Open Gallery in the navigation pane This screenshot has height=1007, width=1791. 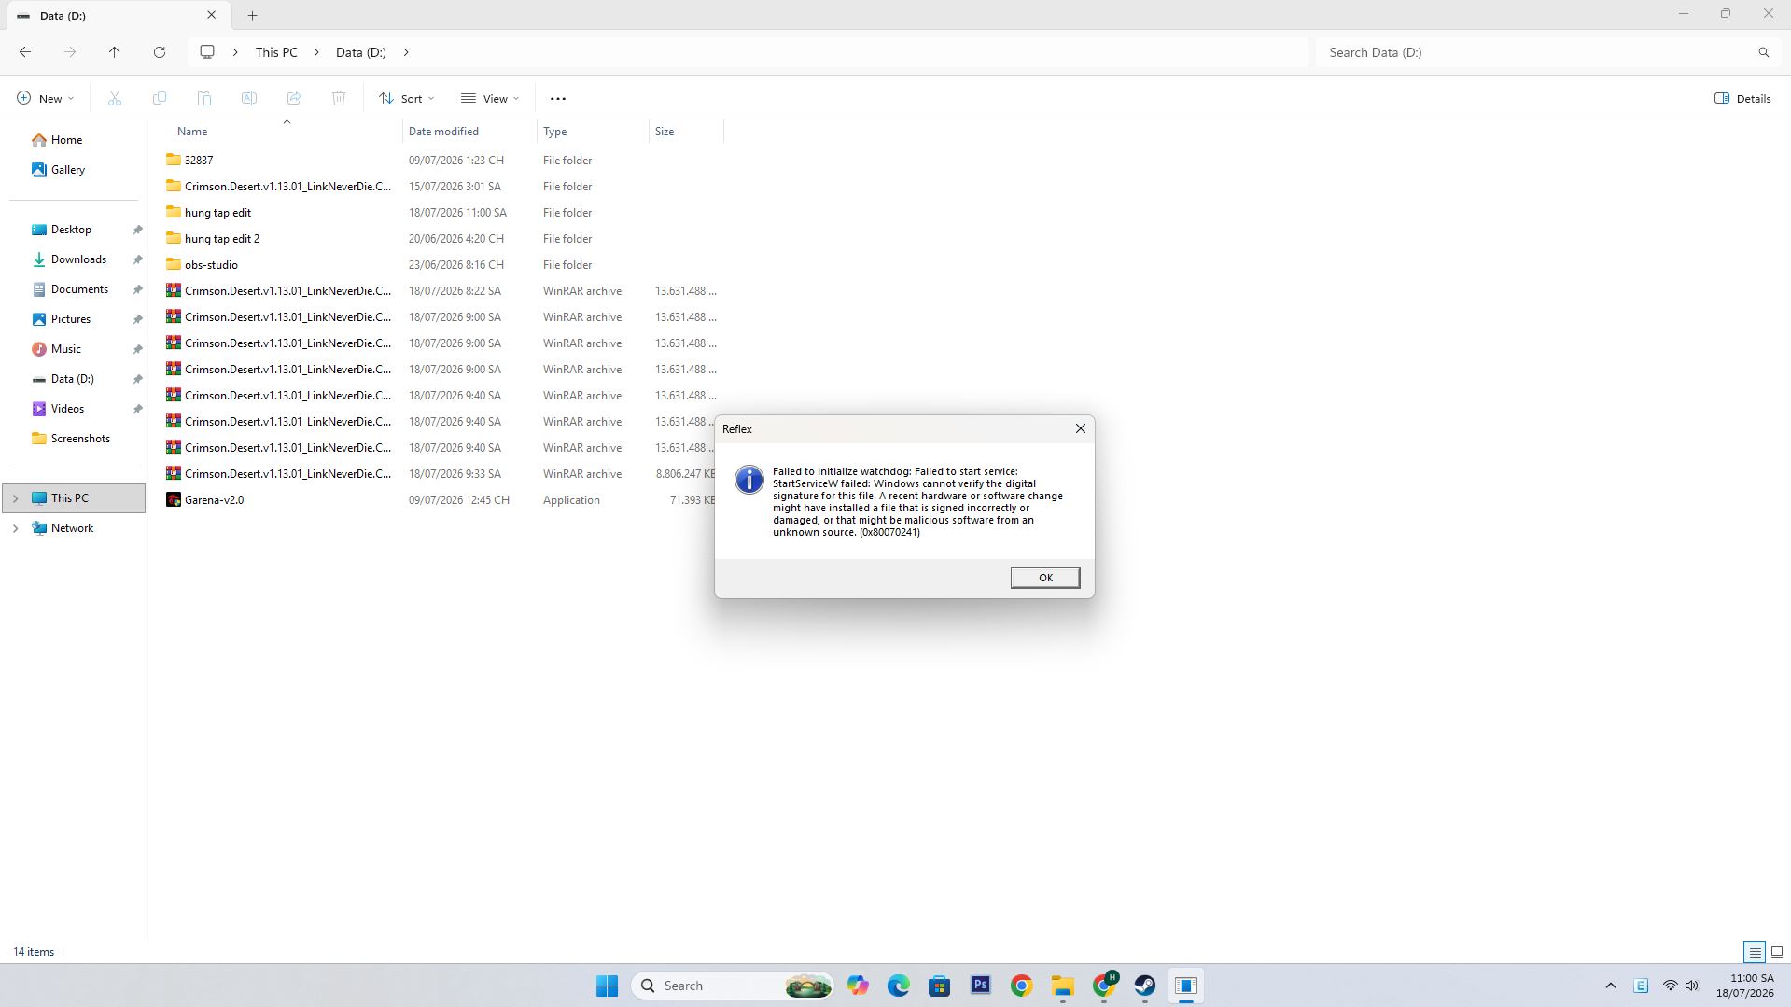tap(68, 170)
